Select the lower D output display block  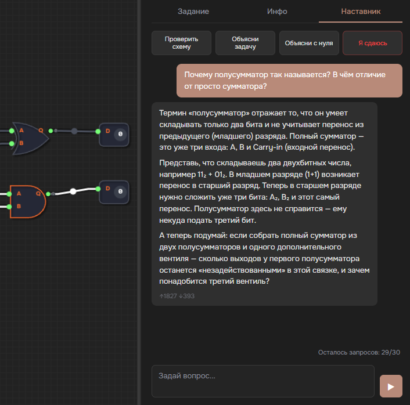point(114,192)
